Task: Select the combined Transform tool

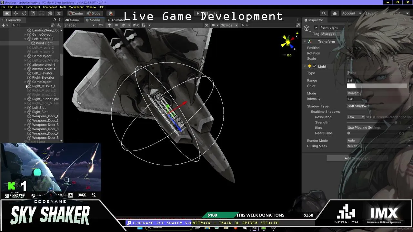Action: coord(50,14)
